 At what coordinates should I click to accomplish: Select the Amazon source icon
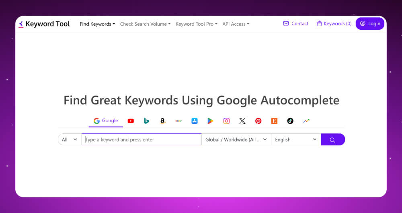(162, 121)
